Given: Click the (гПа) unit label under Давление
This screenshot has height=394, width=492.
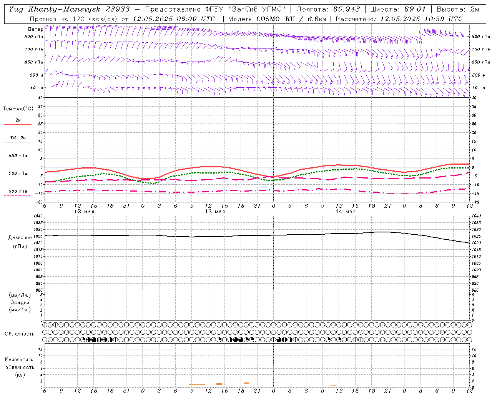Looking at the screenshot, I should tap(20, 247).
